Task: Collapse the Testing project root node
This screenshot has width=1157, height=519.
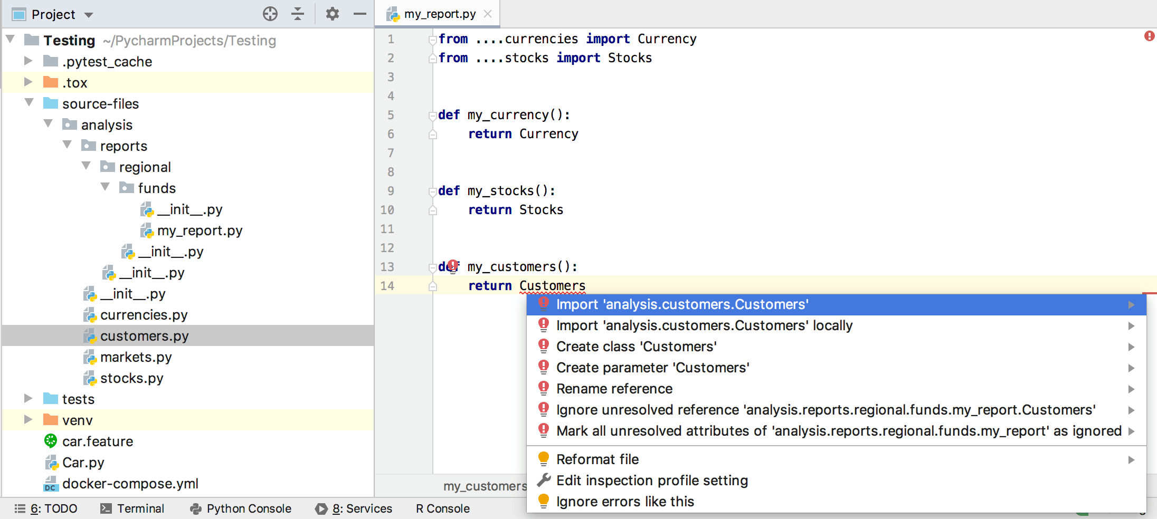Action: point(10,40)
